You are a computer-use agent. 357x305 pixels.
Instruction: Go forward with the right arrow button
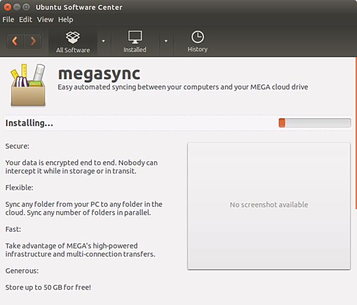(x=33, y=41)
